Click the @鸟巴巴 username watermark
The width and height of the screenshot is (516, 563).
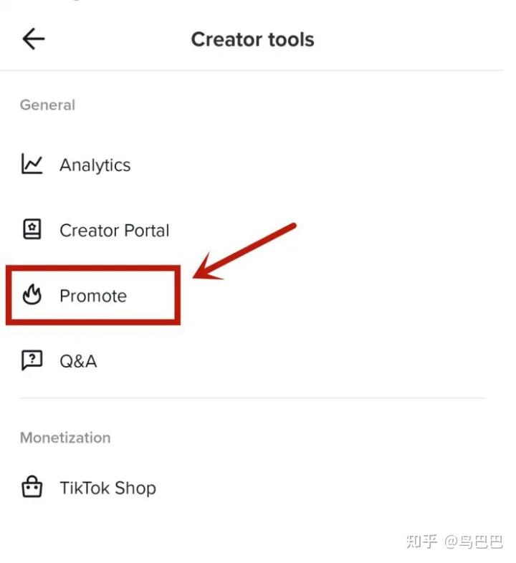(473, 540)
